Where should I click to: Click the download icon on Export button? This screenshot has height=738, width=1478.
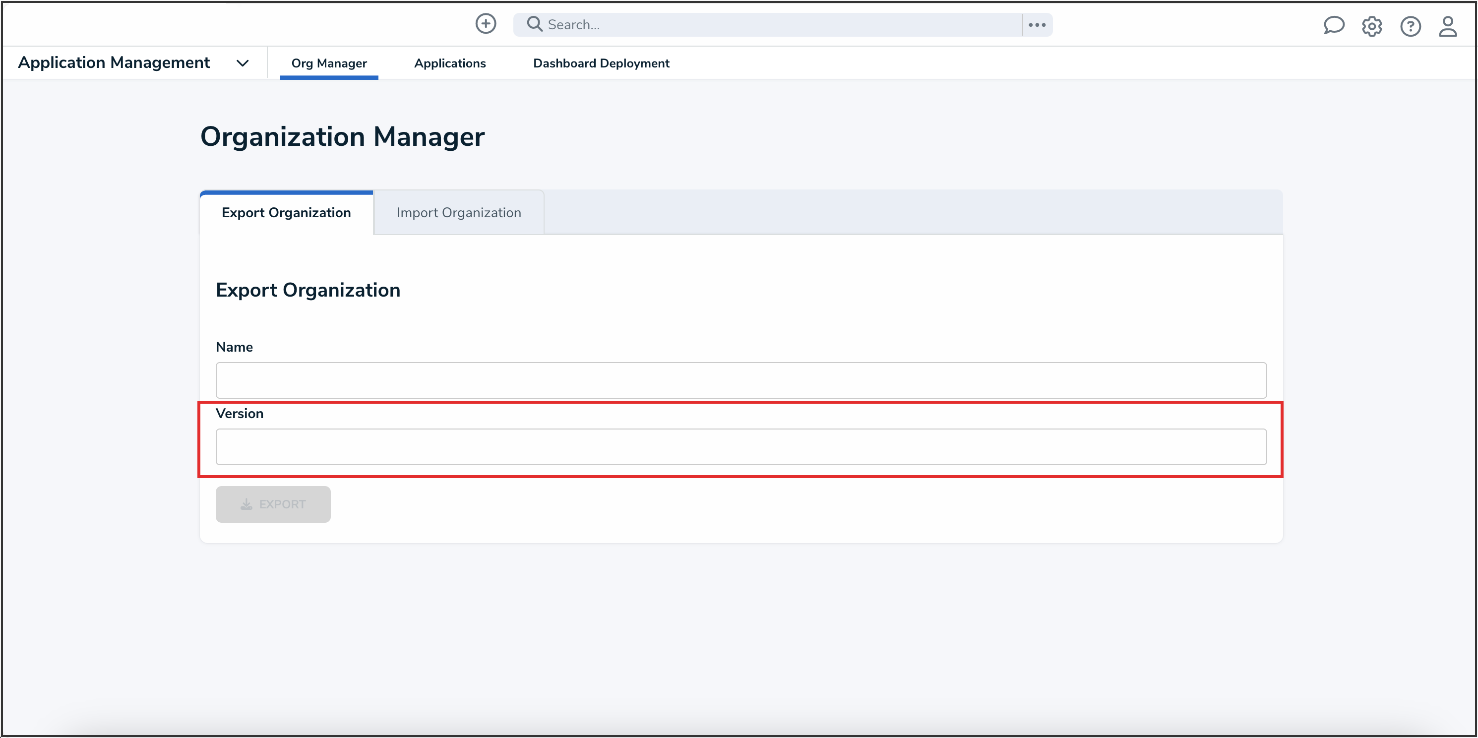(246, 504)
